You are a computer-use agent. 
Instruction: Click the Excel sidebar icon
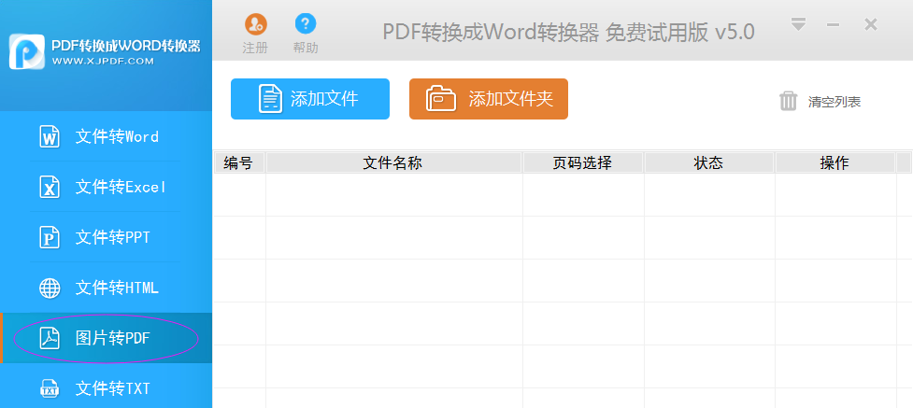50,187
